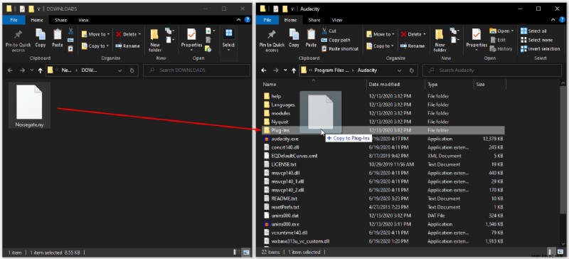Select audacity.exe in the file list

click(383, 139)
